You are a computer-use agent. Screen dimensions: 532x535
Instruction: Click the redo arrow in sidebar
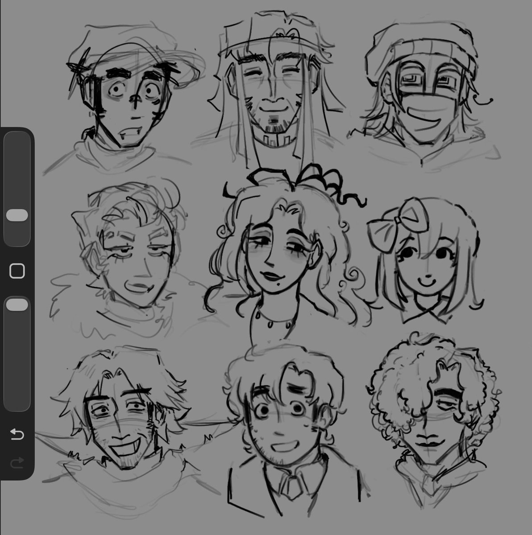click(x=17, y=463)
